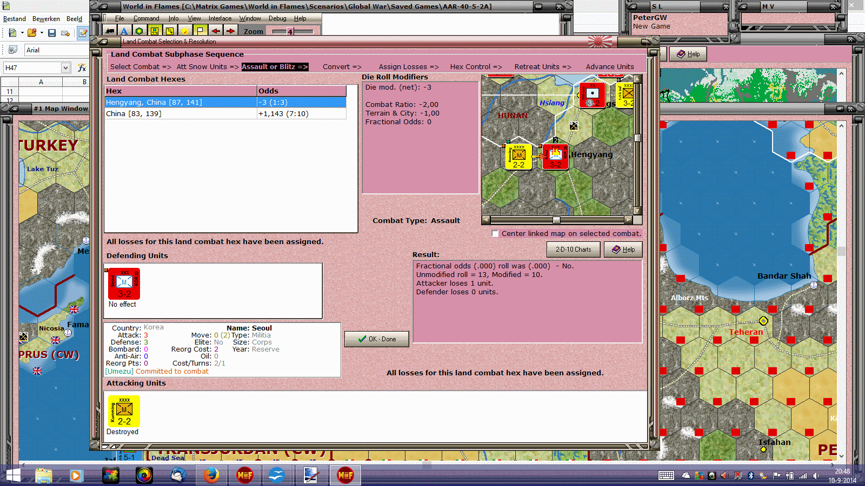Expand the new document dropdown arrow
This screenshot has width=865, height=486.
point(22,33)
